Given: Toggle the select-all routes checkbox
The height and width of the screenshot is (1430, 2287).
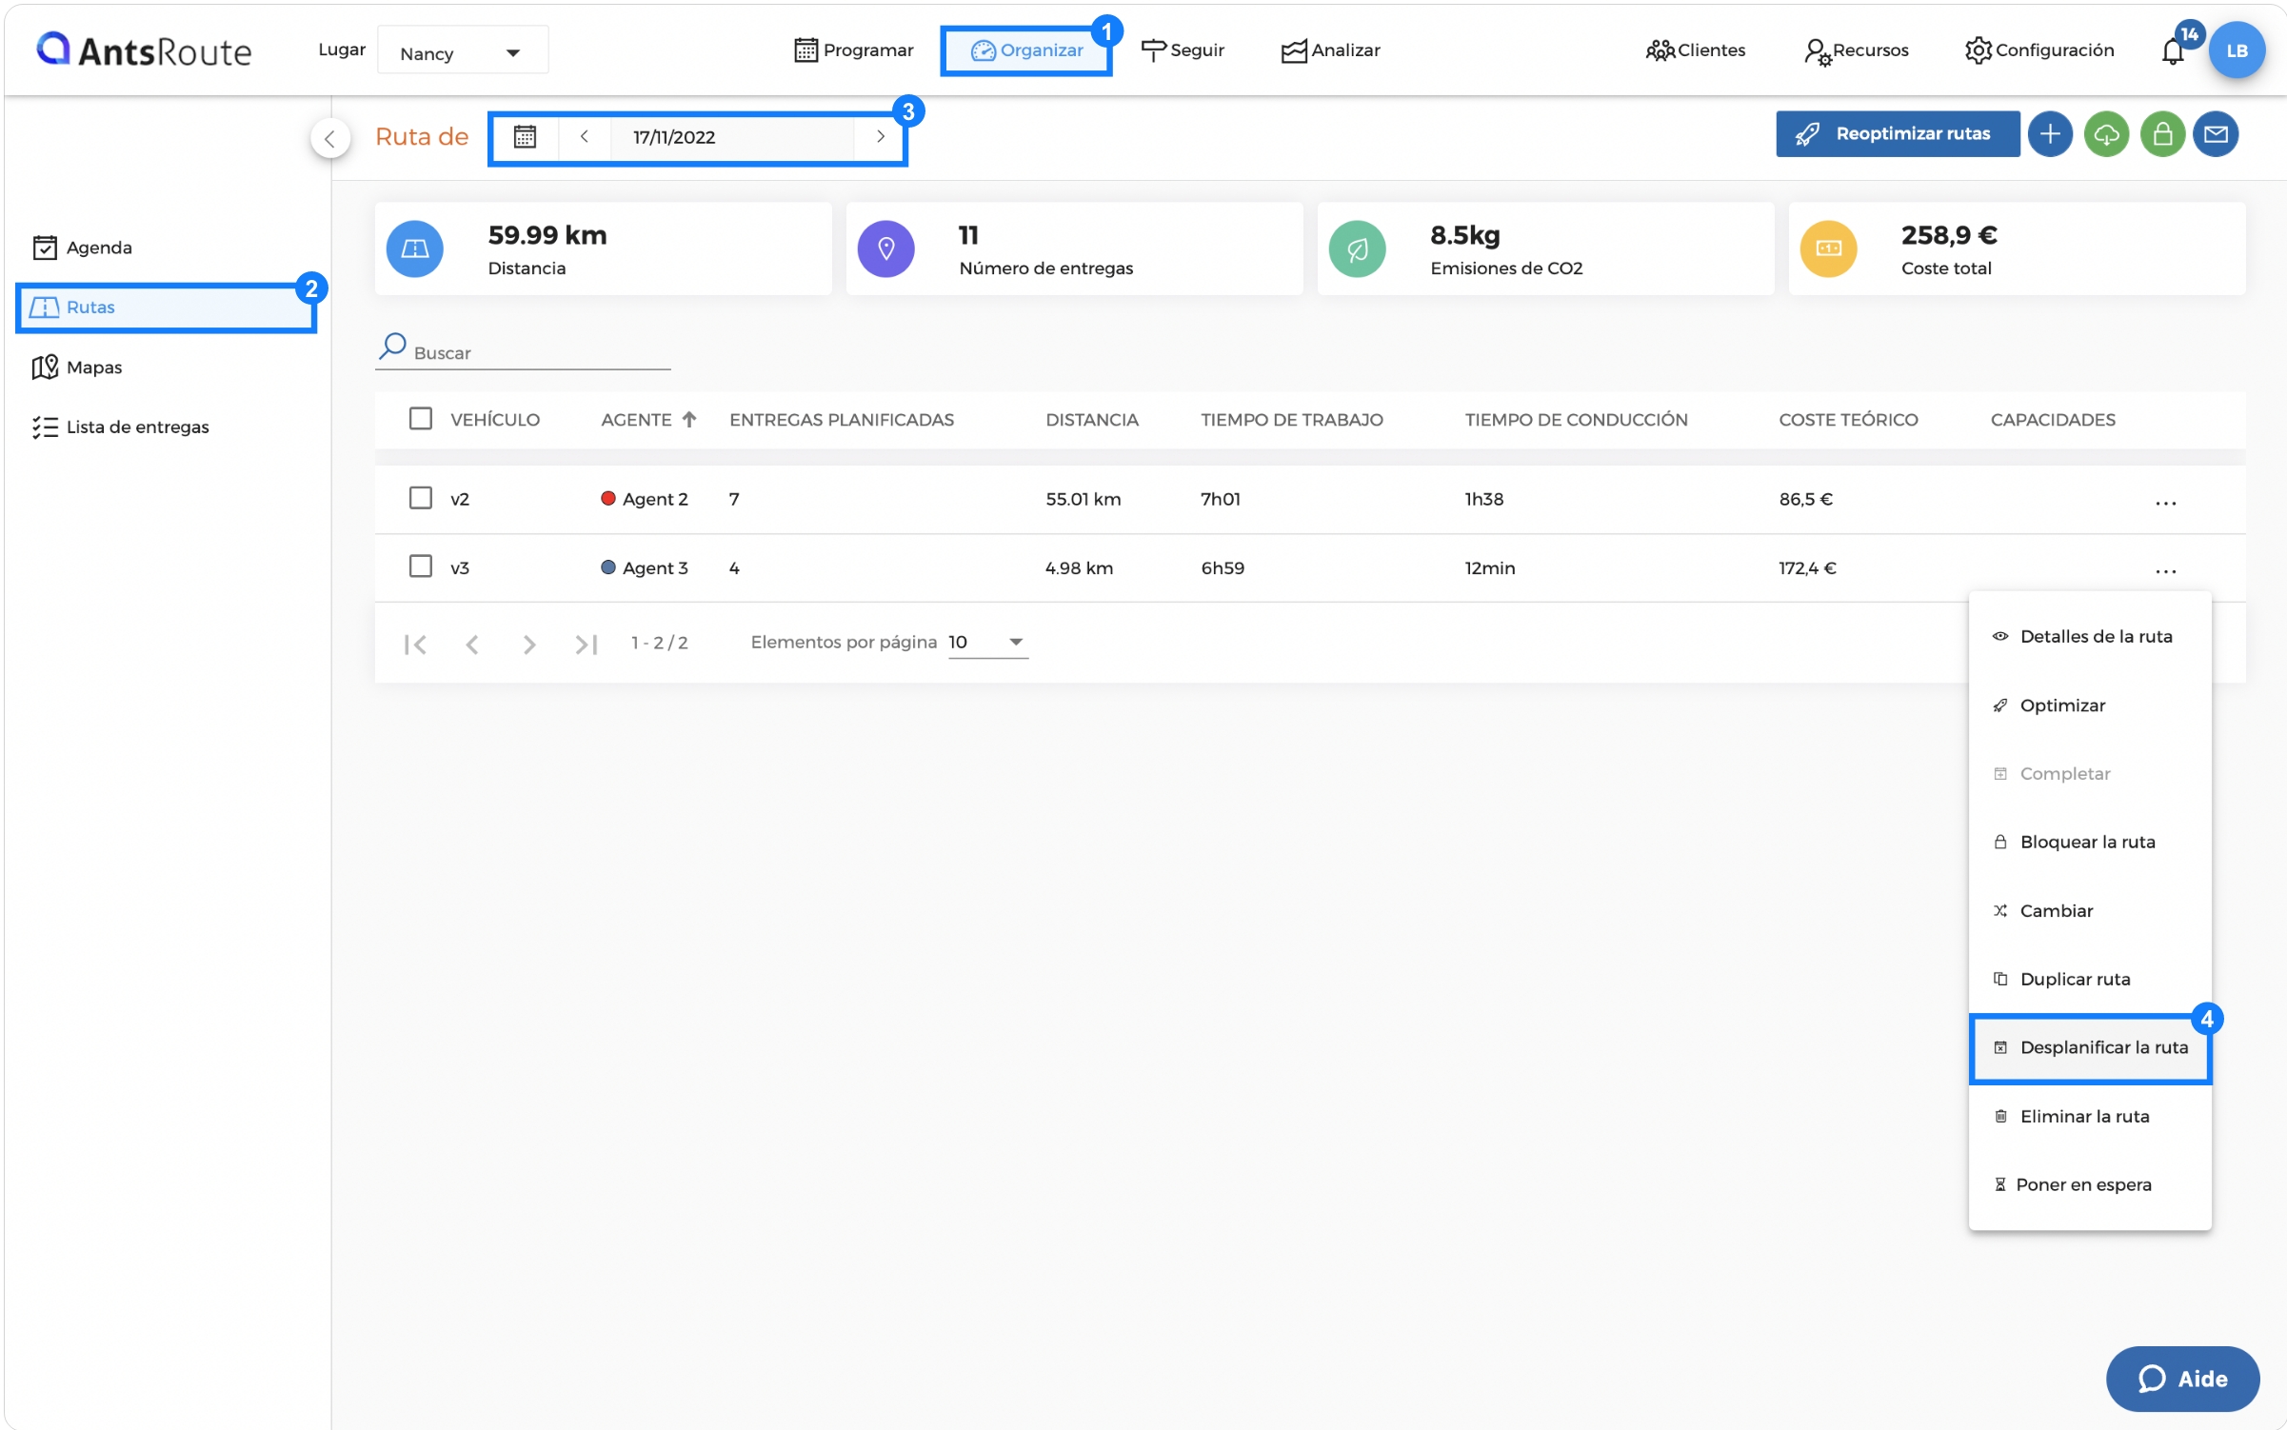Looking at the screenshot, I should tap(420, 419).
